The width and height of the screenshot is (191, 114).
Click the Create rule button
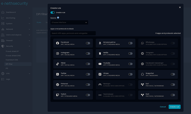[x=175, y=107]
